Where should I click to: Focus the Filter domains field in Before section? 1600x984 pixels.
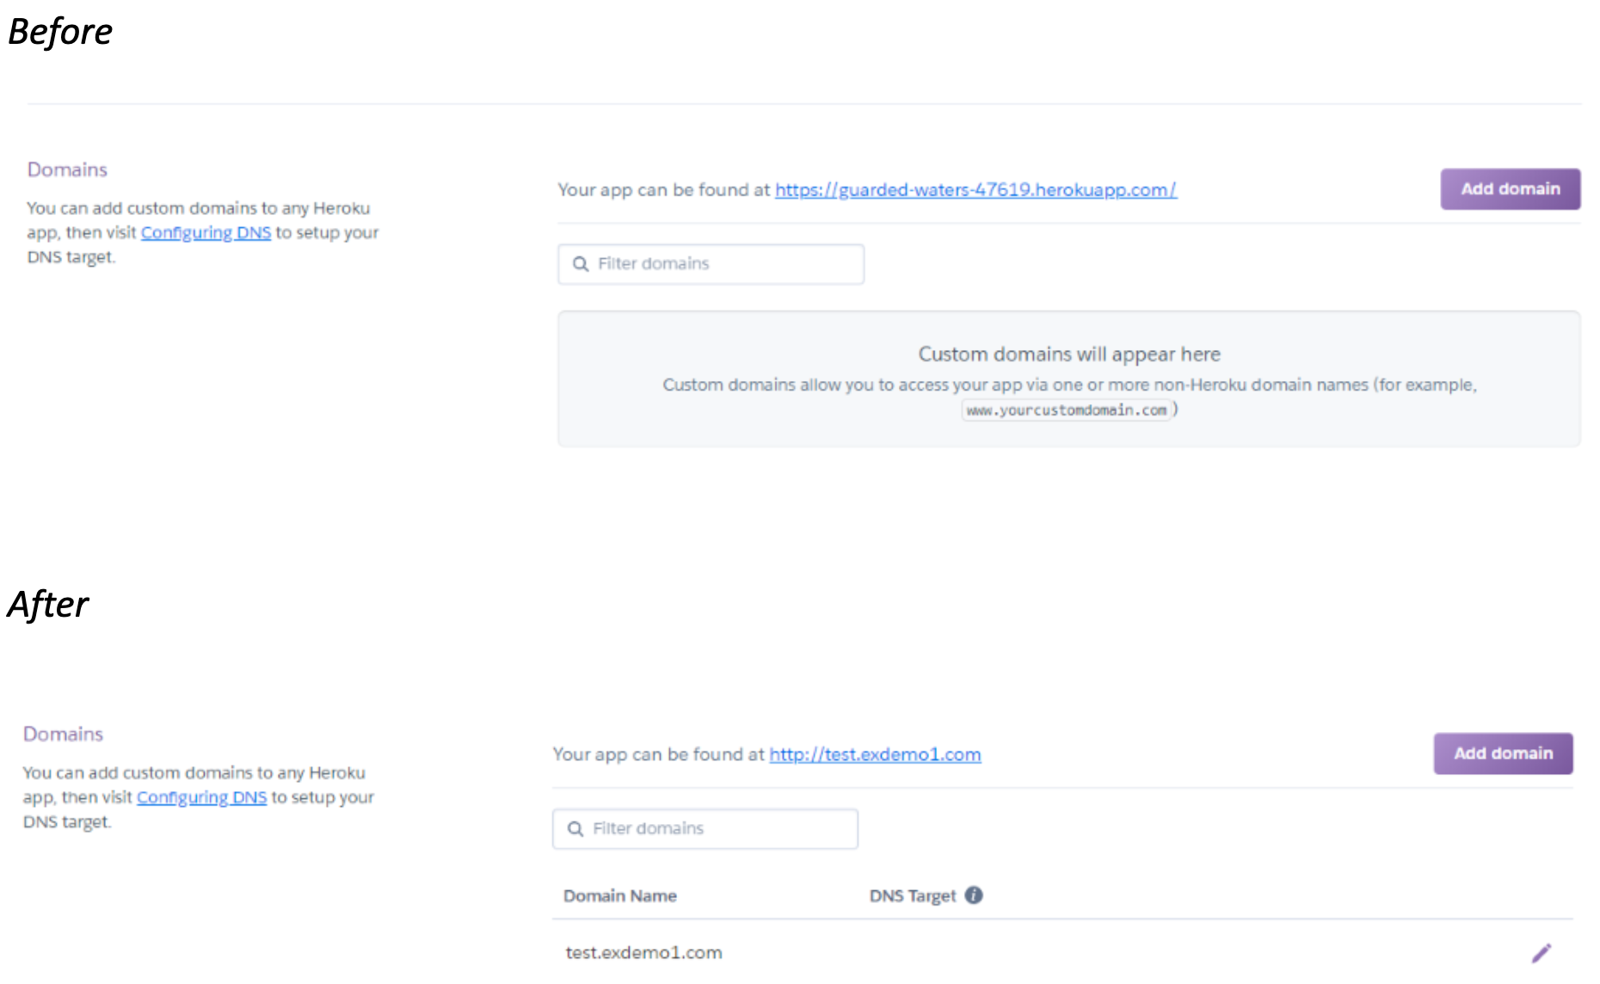[x=711, y=264]
